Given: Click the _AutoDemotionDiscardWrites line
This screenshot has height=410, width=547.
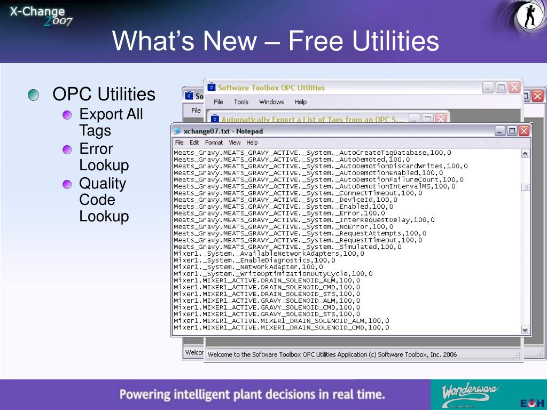Looking at the screenshot, I should click(321, 166).
